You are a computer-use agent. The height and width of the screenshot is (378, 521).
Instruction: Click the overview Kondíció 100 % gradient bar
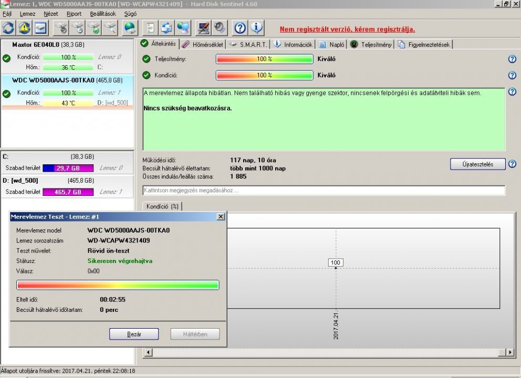(265, 76)
